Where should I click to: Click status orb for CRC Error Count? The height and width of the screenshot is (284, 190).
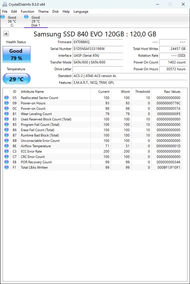[x=6, y=157]
